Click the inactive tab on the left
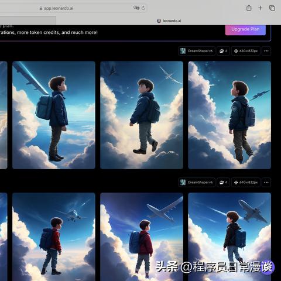 click(x=28, y=20)
